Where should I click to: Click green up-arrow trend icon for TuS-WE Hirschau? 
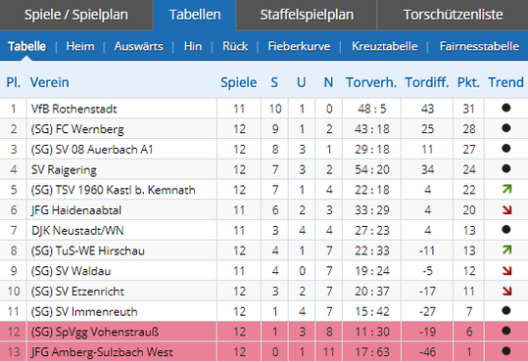point(506,249)
